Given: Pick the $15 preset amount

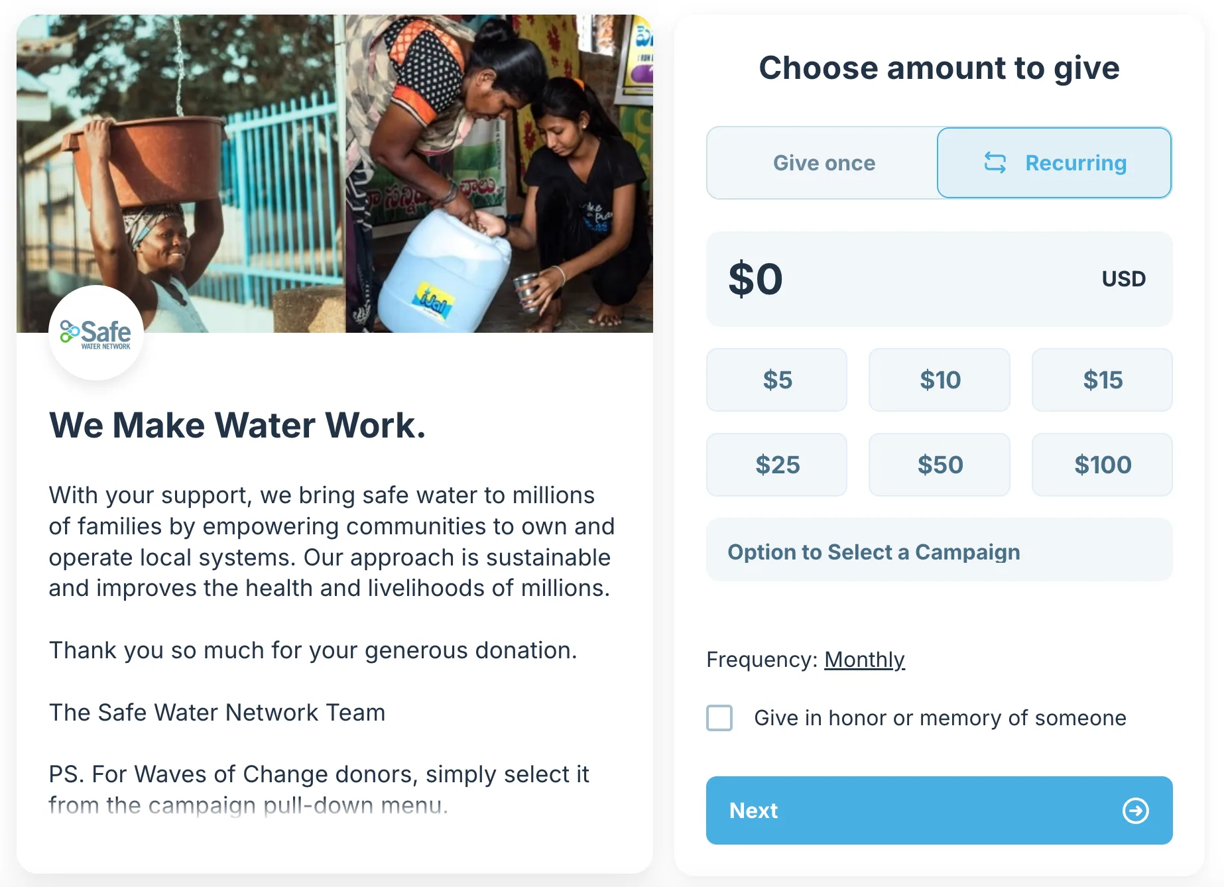Looking at the screenshot, I should [x=1102, y=380].
